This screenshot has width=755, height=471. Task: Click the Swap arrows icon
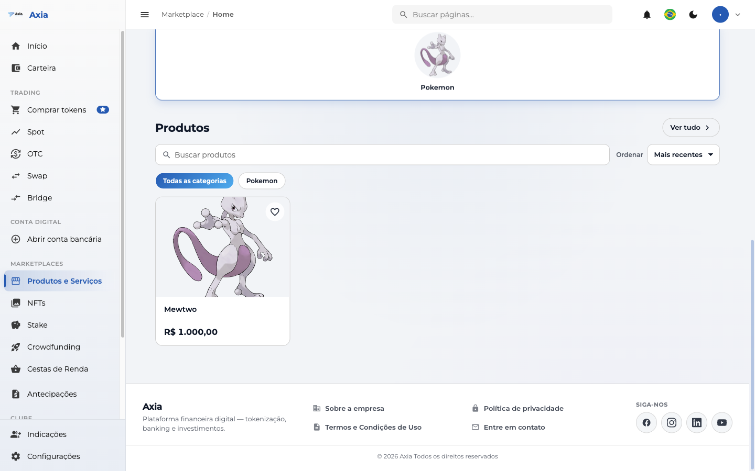tap(16, 176)
